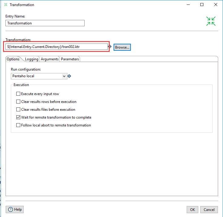
Task: Expand the Run configuration dropdown
Action: click(64, 76)
